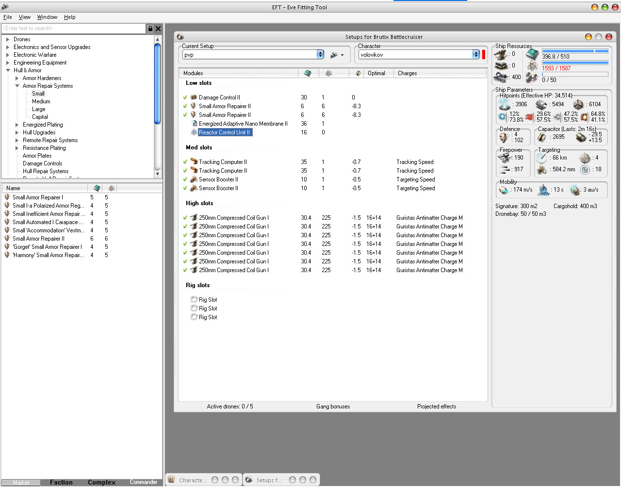This screenshot has height=487, width=621.
Task: Click the lock icon beside search field
Action: [150, 29]
